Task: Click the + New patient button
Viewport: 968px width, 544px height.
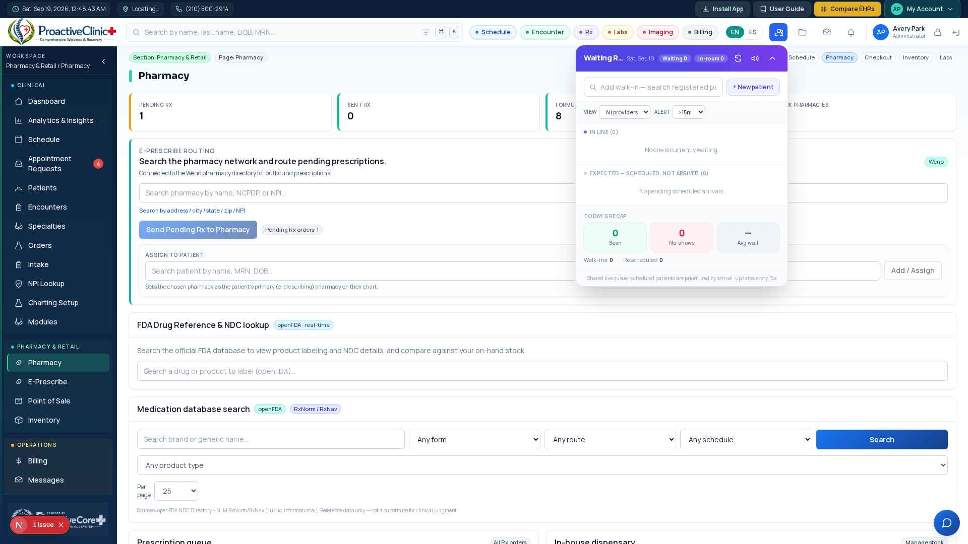Action: (x=753, y=87)
